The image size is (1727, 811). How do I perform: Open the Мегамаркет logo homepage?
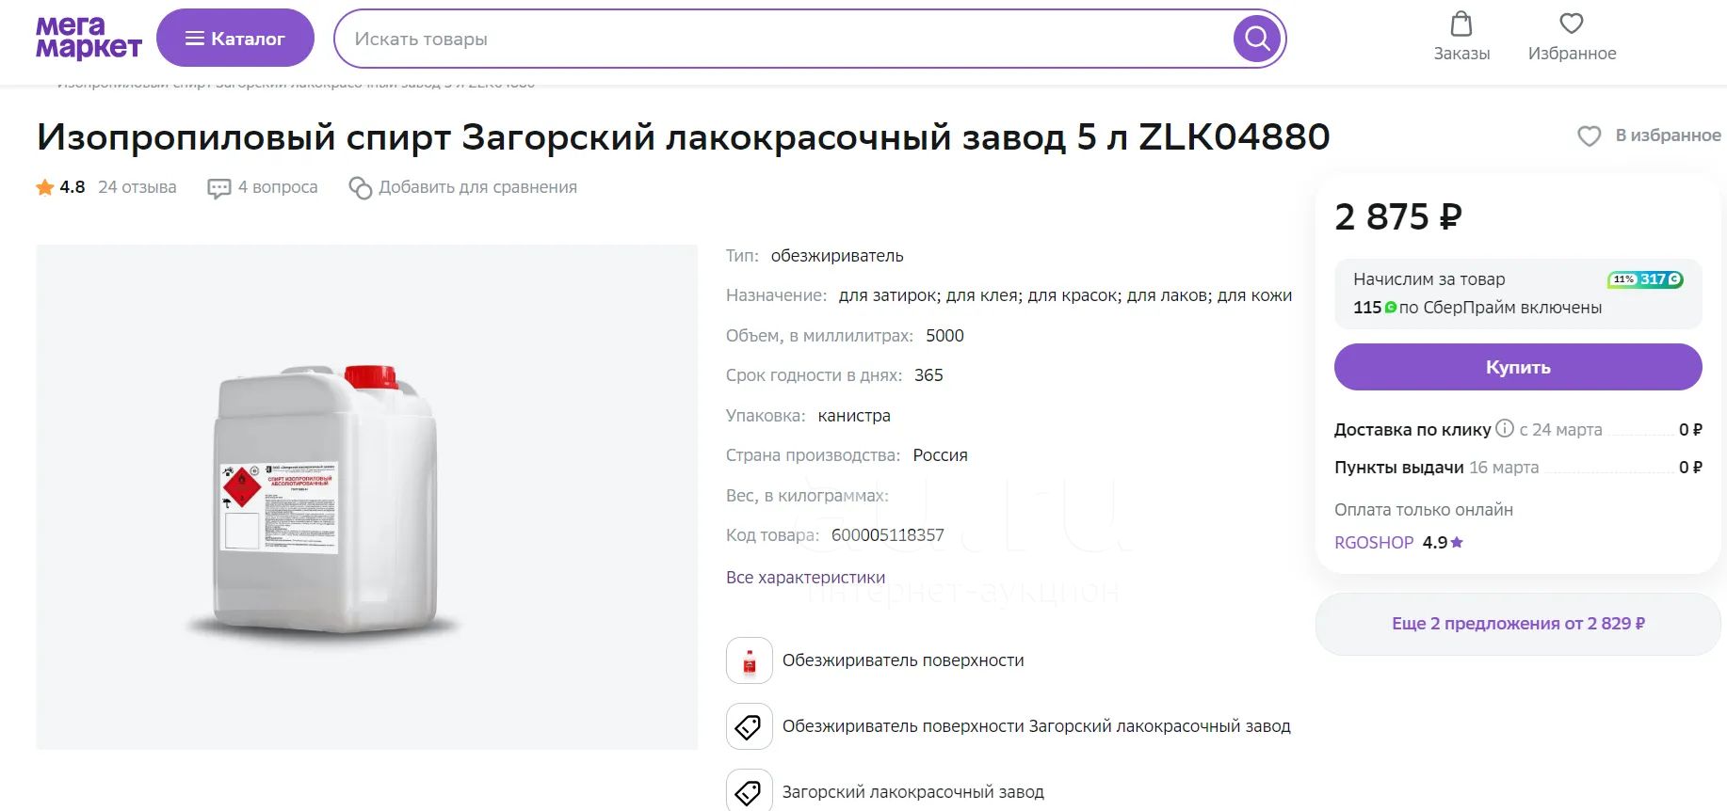pyautogui.click(x=89, y=39)
